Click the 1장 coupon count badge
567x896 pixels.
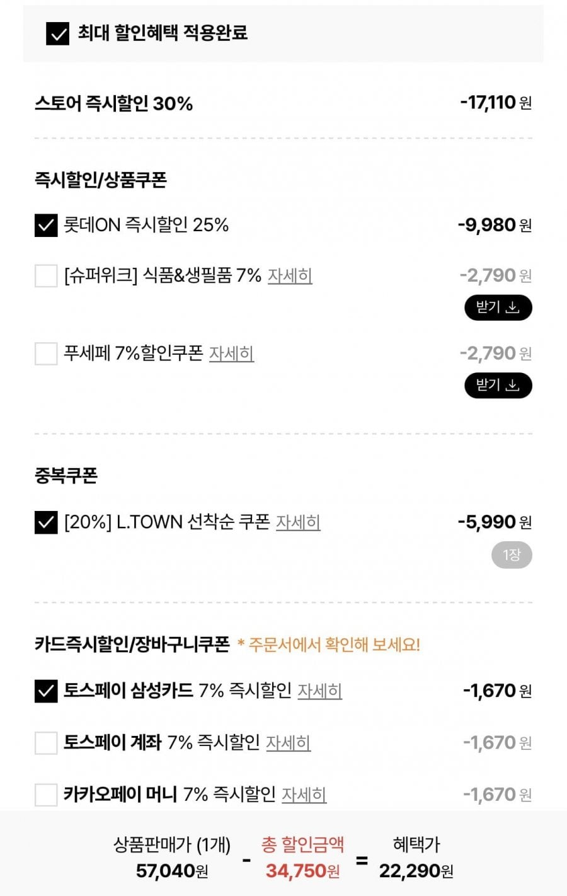[x=512, y=555]
